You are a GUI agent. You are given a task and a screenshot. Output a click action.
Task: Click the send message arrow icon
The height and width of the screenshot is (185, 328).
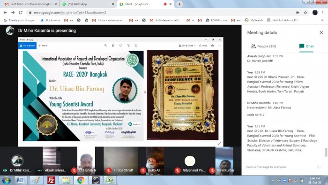pyautogui.click(x=319, y=167)
